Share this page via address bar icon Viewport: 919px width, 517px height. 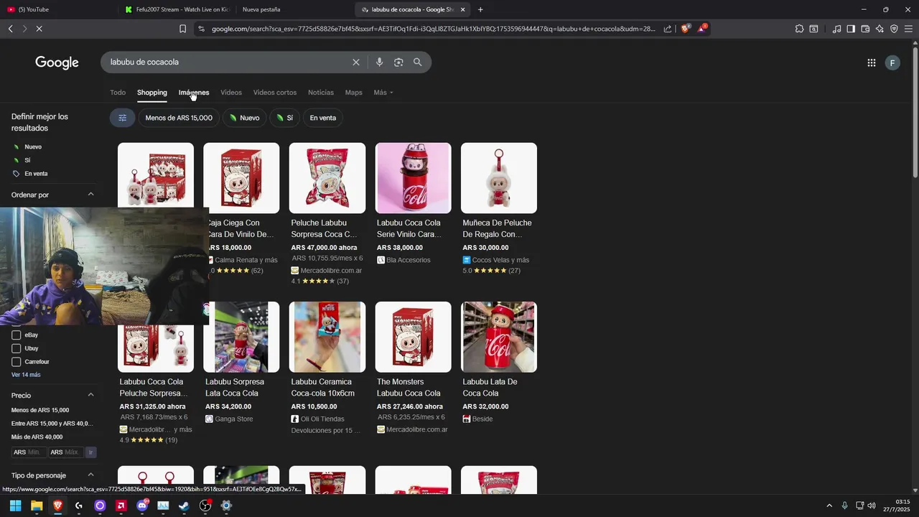(x=668, y=29)
